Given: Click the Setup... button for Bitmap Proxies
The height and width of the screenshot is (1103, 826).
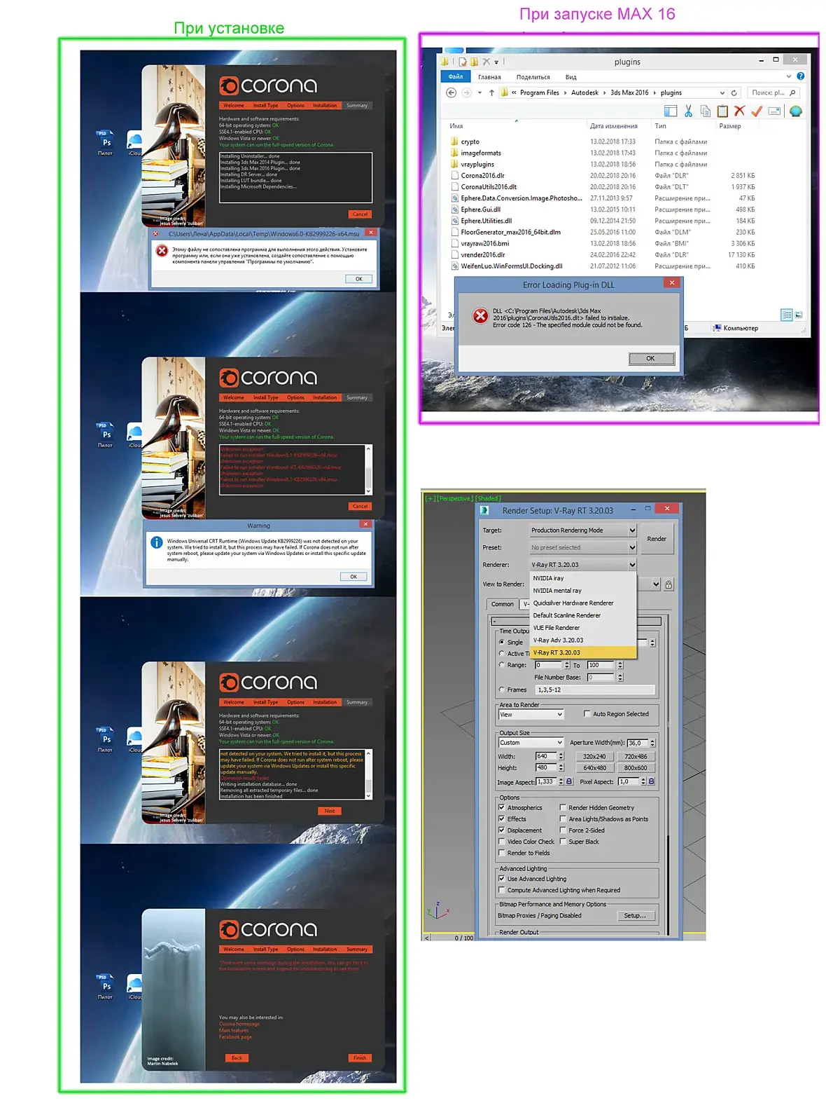Looking at the screenshot, I should pyautogui.click(x=635, y=916).
